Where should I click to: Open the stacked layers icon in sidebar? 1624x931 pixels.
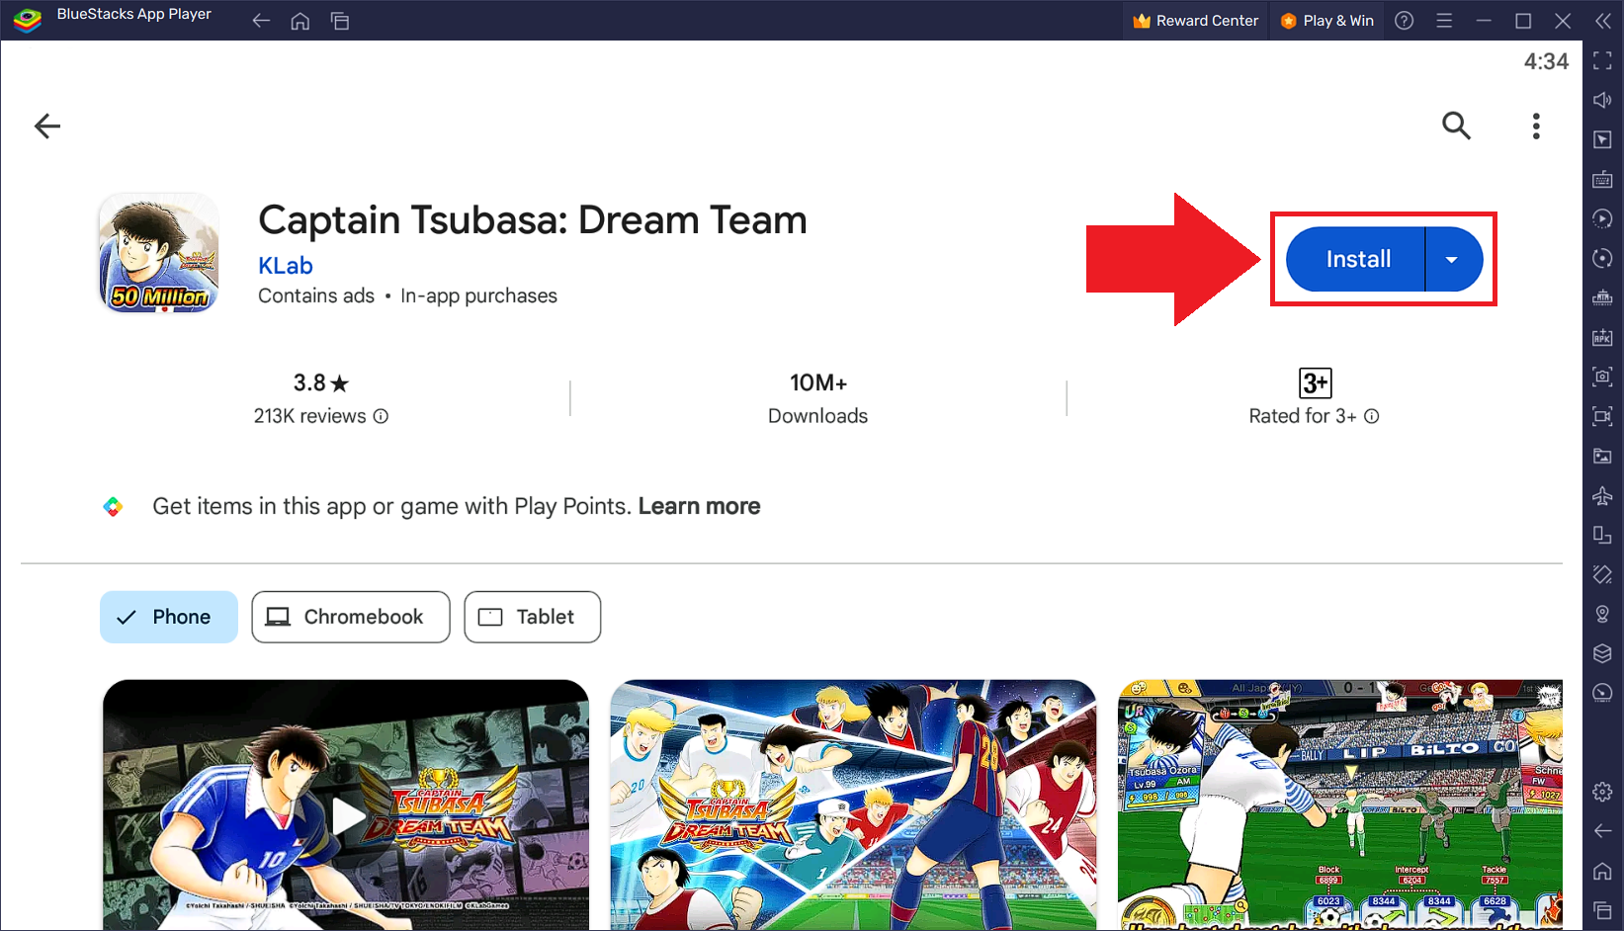tap(1603, 653)
